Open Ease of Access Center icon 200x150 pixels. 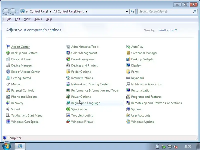click(x=8, y=71)
